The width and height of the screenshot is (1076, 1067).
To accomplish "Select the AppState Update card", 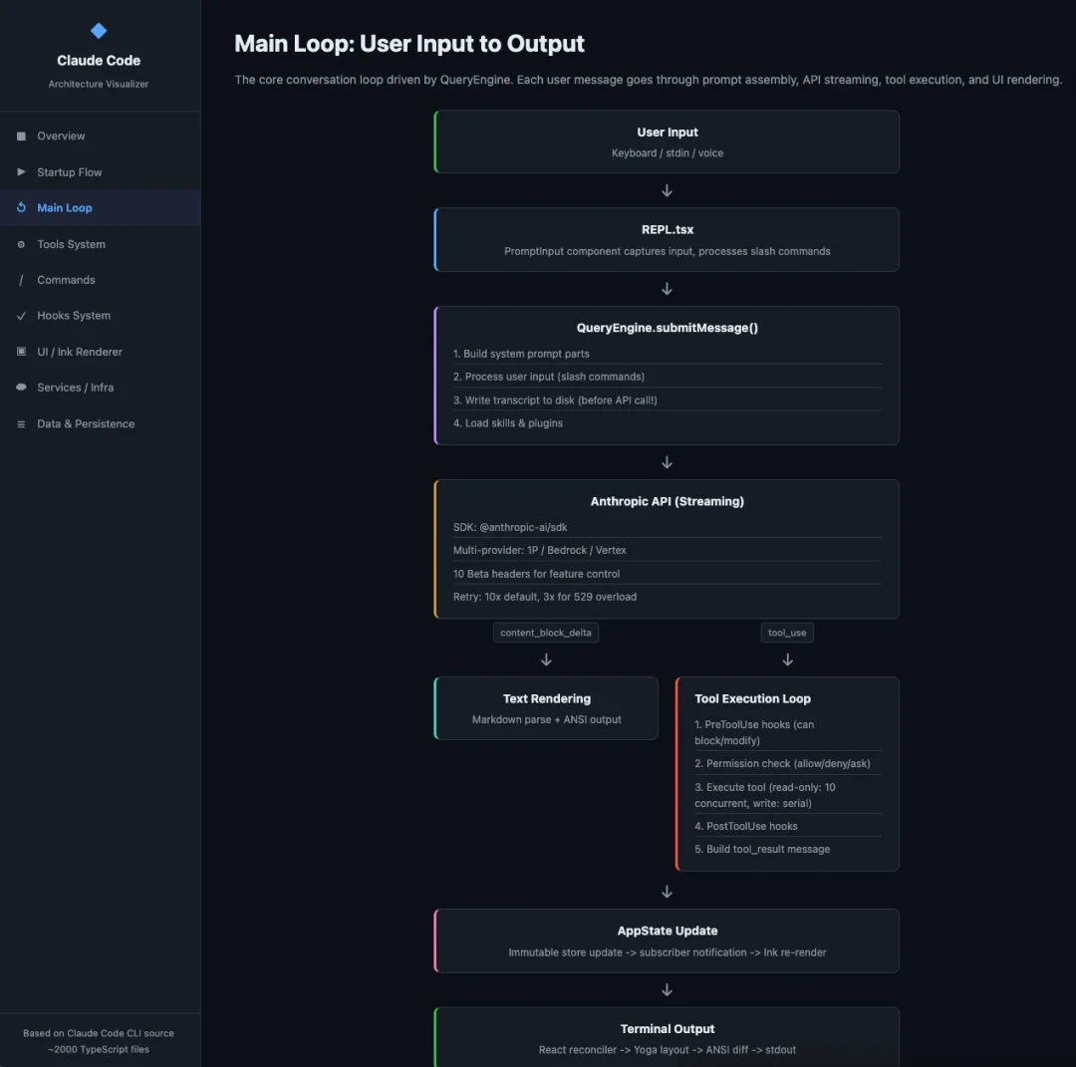I will click(x=667, y=940).
